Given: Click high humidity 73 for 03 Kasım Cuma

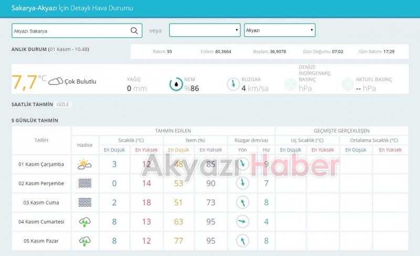Looking at the screenshot, I should (x=211, y=202).
